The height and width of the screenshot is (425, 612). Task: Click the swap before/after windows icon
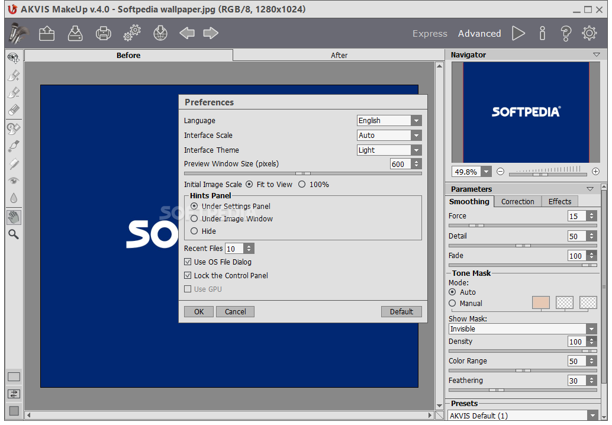click(14, 394)
